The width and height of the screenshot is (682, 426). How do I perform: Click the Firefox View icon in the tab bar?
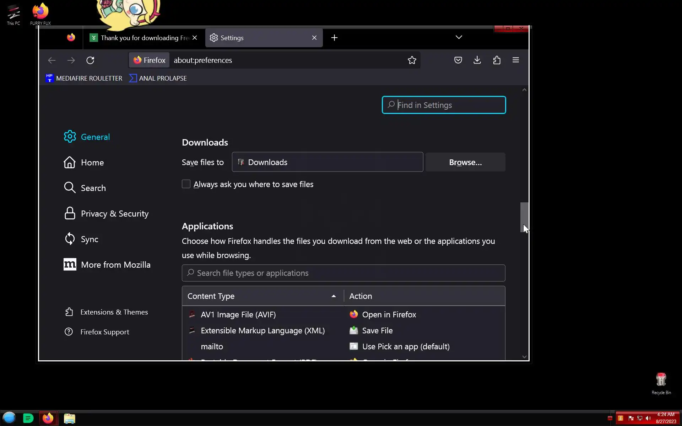click(x=71, y=38)
